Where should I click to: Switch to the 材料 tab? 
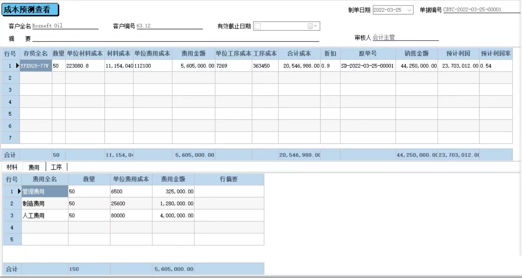[12, 167]
